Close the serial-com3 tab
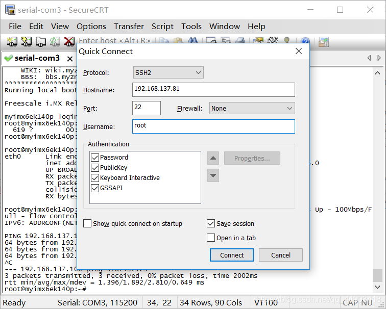The height and width of the screenshot is (309, 386). tap(70, 59)
